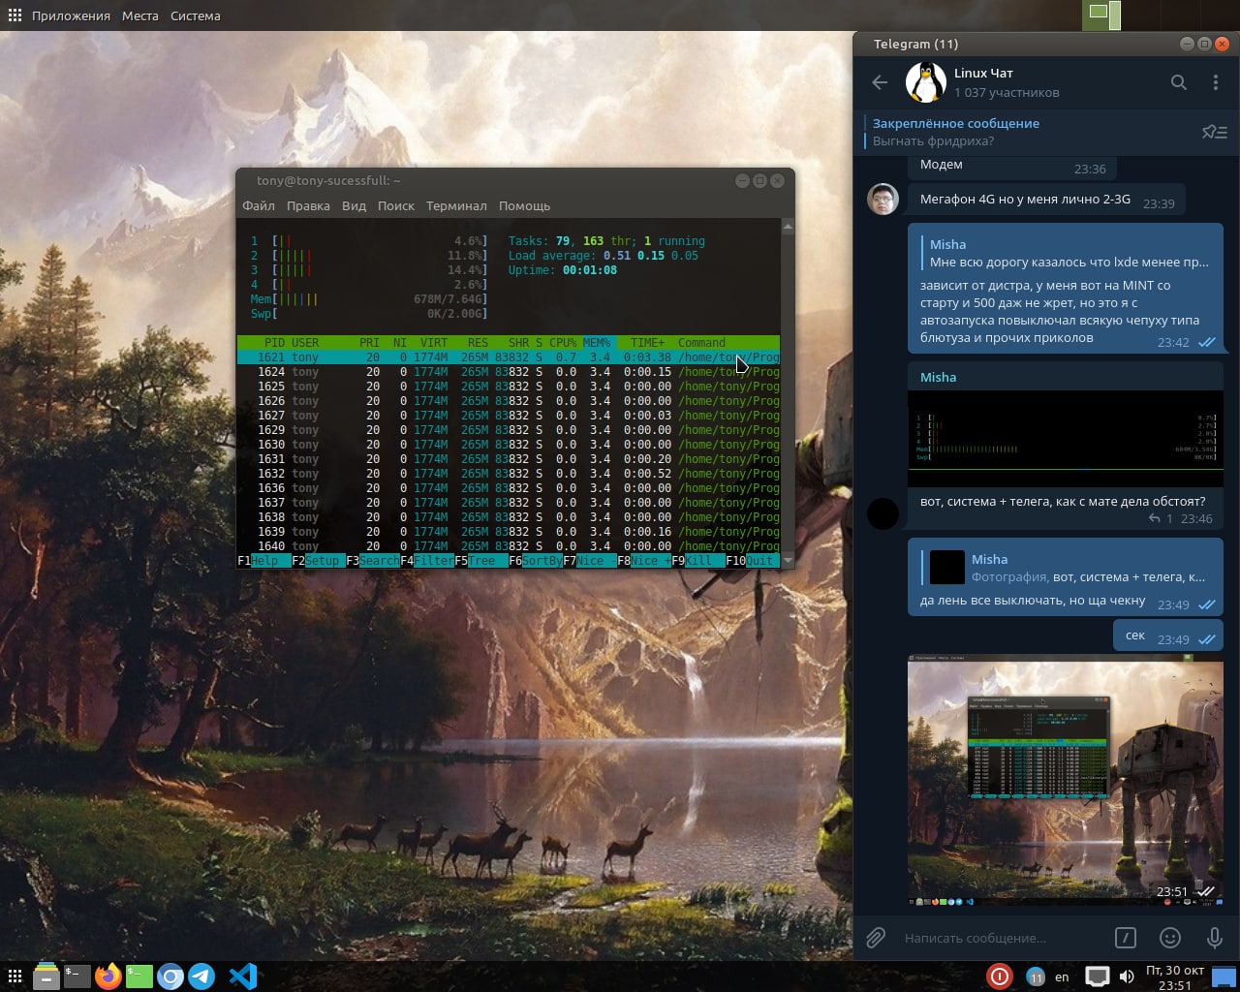
Task: Open the terminal Файл menu
Action: (x=259, y=205)
